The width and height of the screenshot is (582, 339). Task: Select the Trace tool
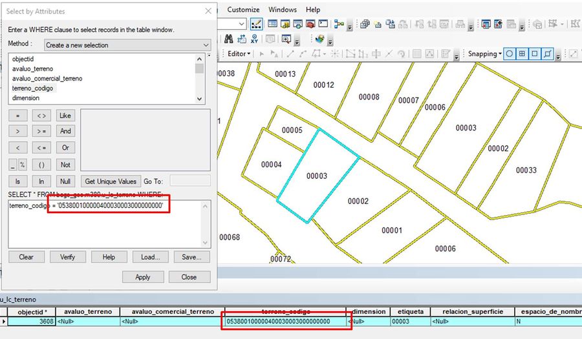click(x=316, y=54)
